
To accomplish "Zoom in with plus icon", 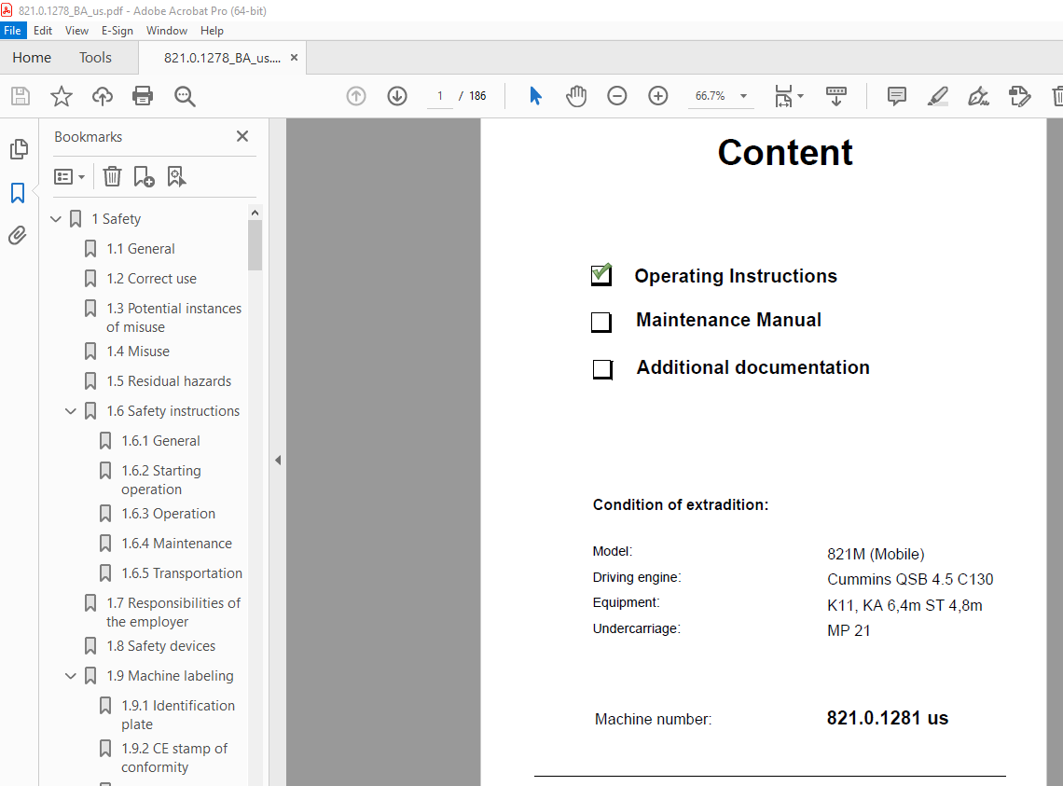I will coord(658,96).
